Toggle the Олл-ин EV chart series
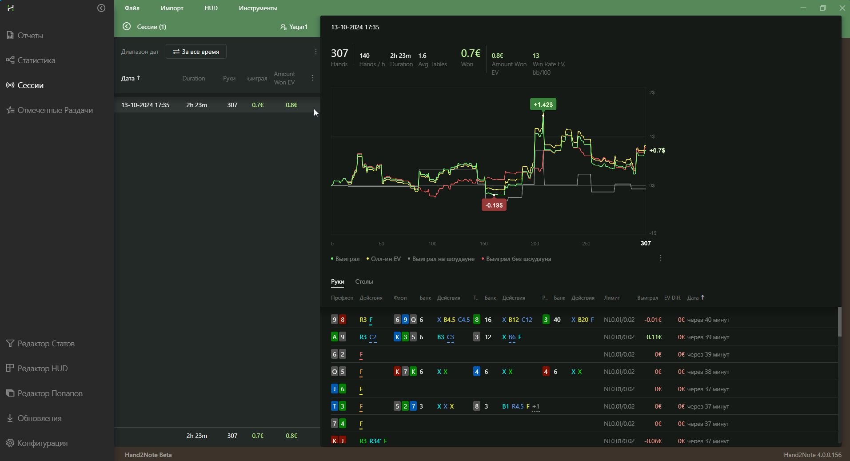Viewport: 850px width, 461px height. point(383,259)
